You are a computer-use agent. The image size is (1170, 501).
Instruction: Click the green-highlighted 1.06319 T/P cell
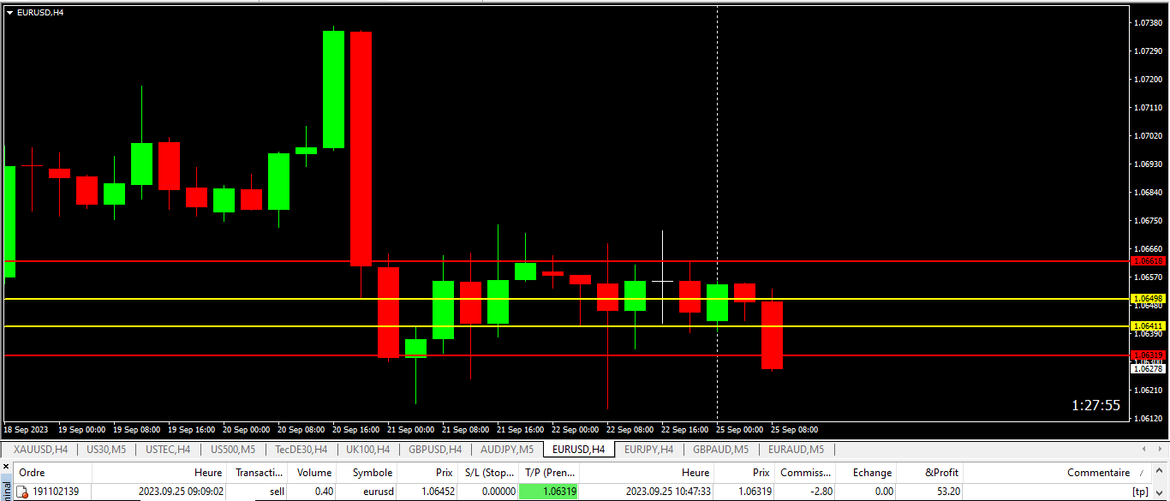(x=549, y=492)
